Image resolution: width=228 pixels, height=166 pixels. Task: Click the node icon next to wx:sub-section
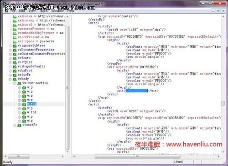(x=19, y=83)
